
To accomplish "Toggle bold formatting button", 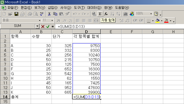I will (58, 21).
